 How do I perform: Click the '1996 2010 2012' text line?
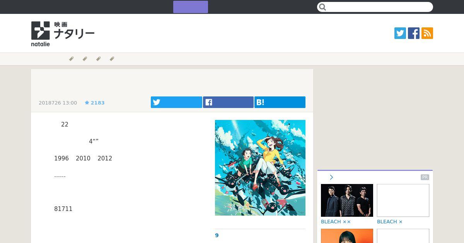83,159
